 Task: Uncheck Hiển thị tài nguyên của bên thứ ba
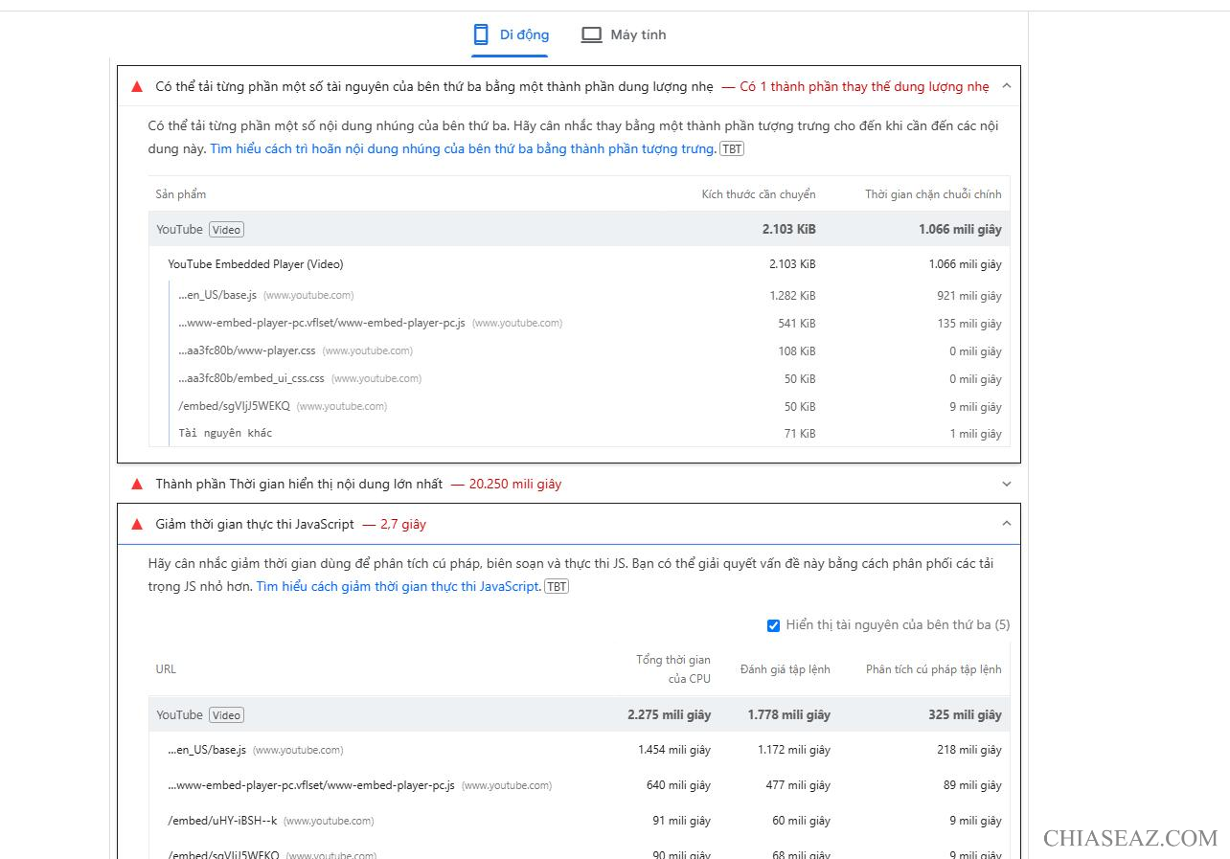pos(773,626)
